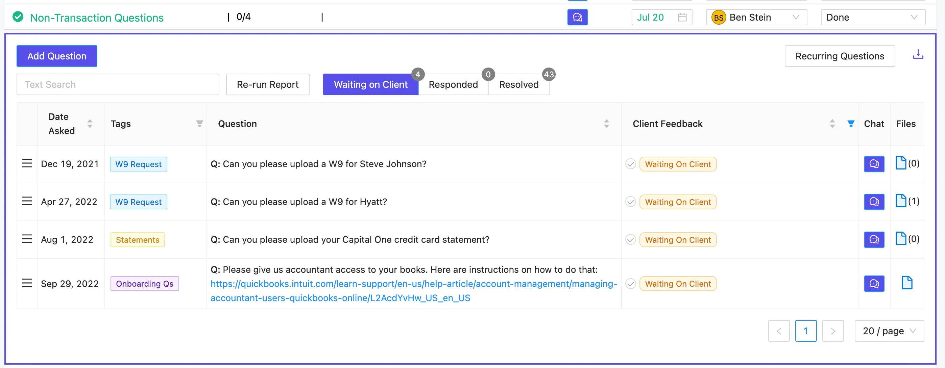Open chat for accountant access question
The image size is (945, 368).
874,283
